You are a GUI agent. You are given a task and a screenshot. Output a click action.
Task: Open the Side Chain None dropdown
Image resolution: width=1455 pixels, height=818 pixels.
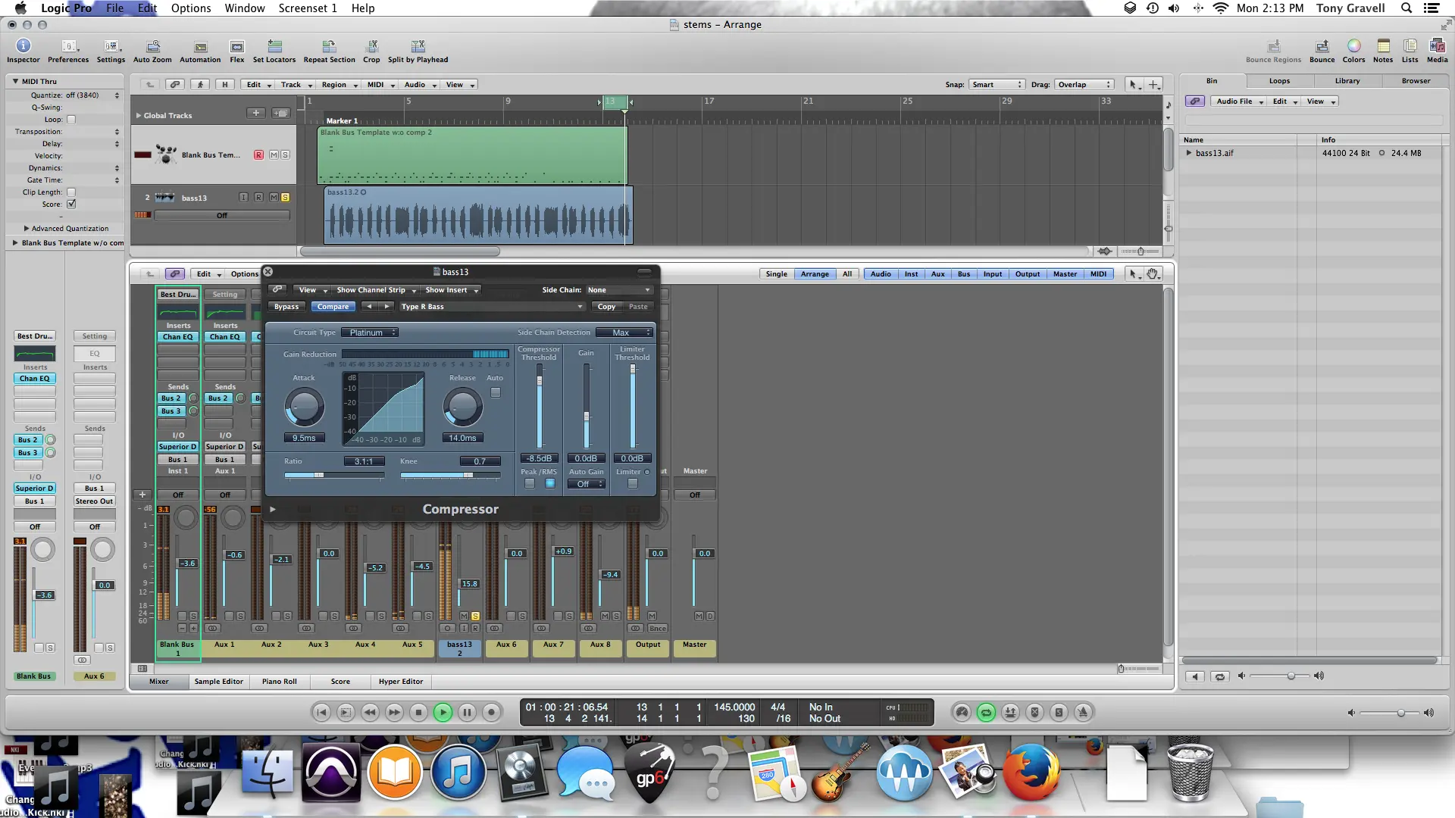(618, 290)
